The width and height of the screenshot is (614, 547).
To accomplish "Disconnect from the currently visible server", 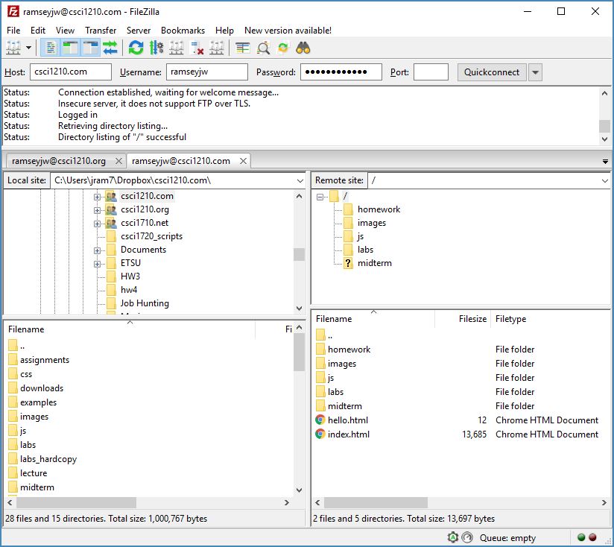I will pyautogui.click(x=197, y=48).
